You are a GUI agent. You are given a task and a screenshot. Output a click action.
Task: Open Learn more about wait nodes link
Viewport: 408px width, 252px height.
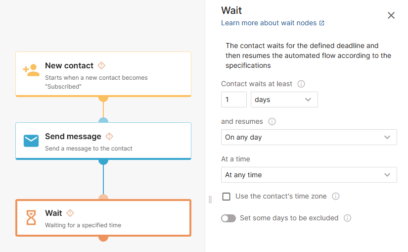tap(272, 23)
